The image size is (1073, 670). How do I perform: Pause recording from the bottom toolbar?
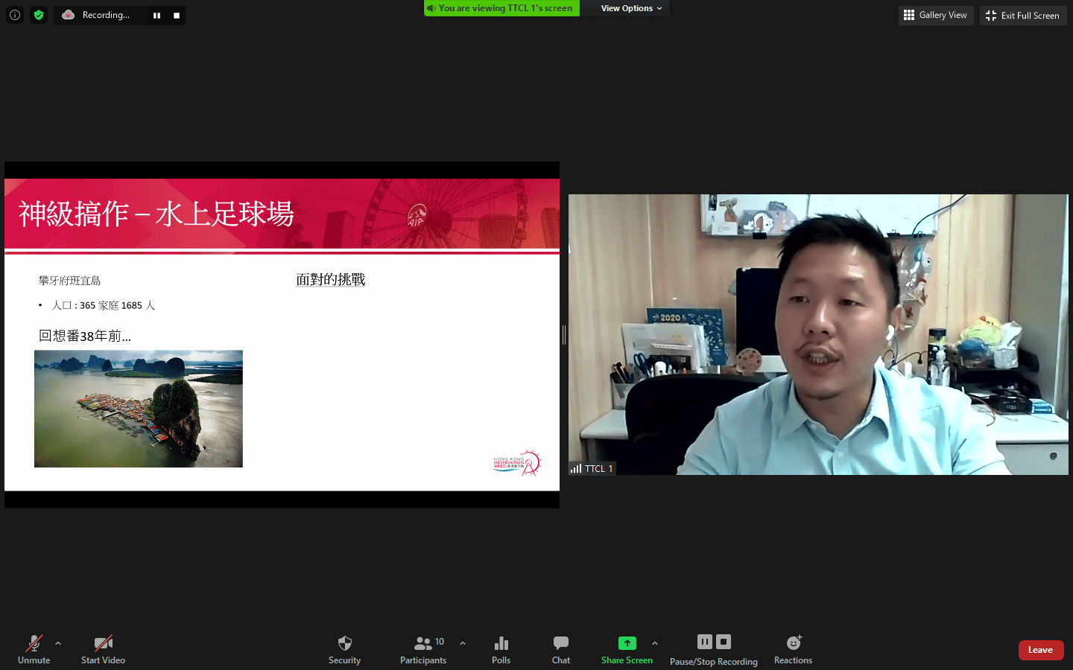(705, 642)
